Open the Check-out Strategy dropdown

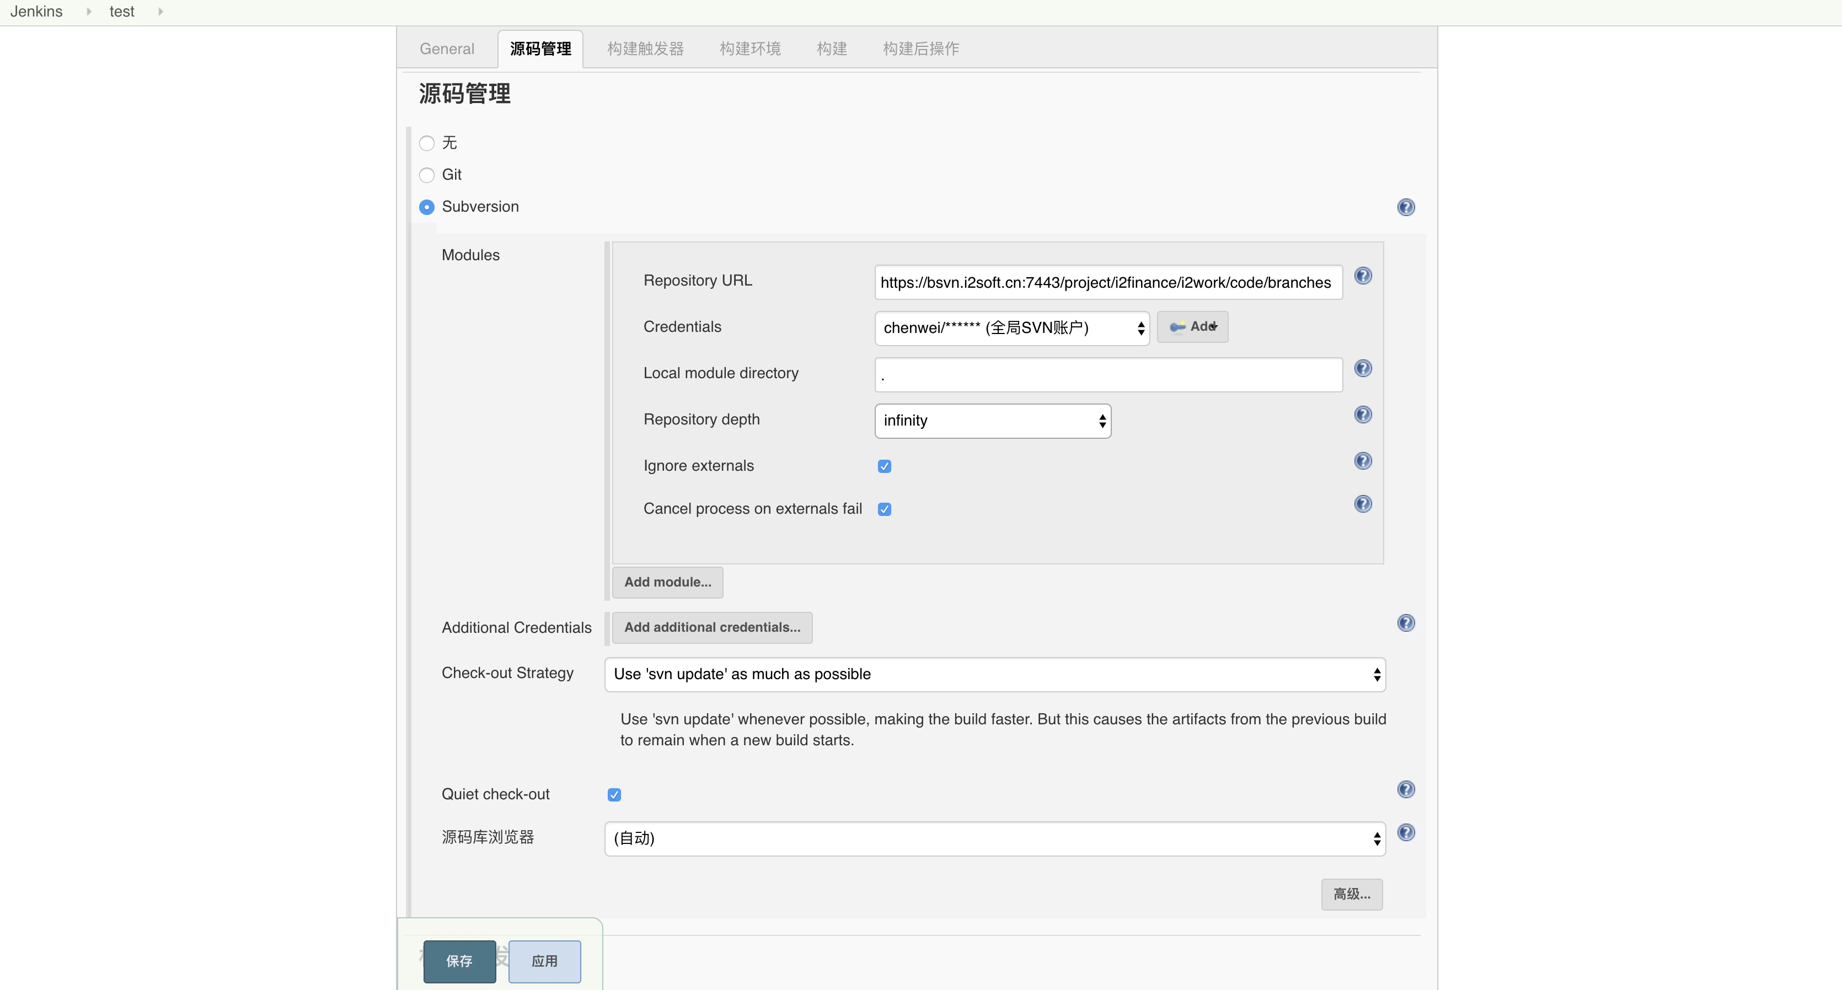click(995, 675)
